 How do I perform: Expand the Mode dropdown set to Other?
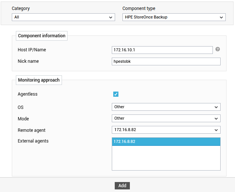point(166,119)
